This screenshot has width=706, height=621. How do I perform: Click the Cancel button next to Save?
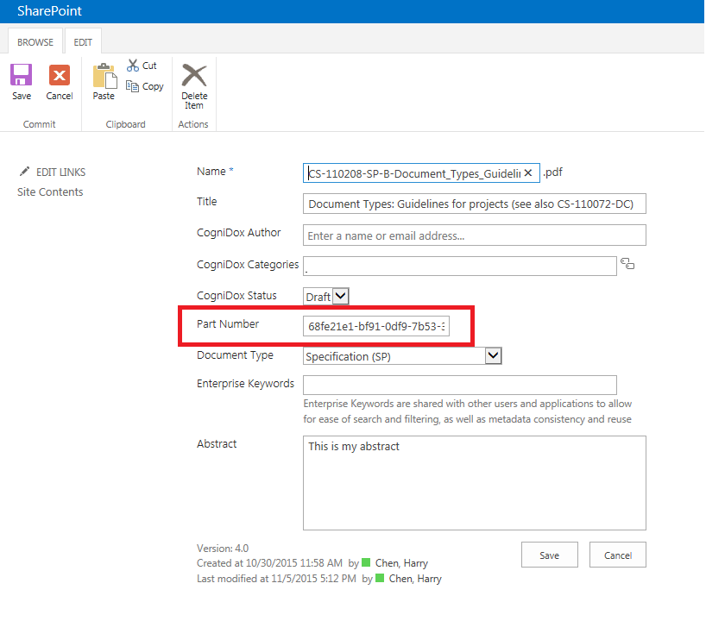617,555
